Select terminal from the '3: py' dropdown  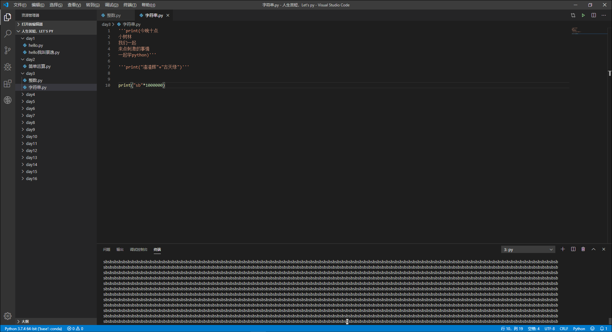528,249
